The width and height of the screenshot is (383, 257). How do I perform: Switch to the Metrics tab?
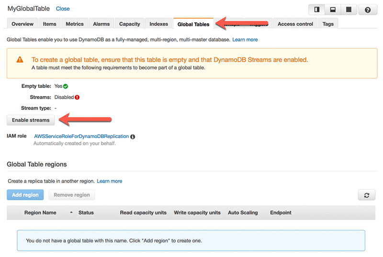click(75, 24)
